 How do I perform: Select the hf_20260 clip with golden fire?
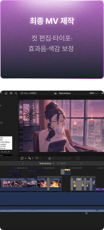(55, 184)
